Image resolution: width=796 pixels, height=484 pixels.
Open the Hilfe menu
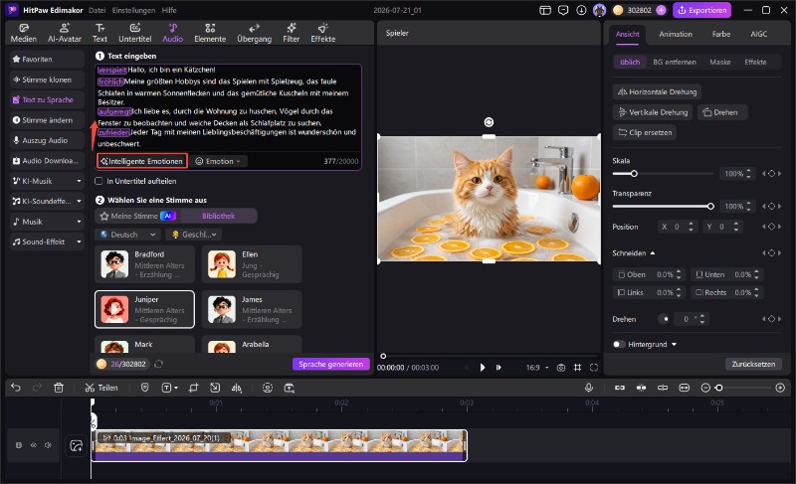pos(169,10)
